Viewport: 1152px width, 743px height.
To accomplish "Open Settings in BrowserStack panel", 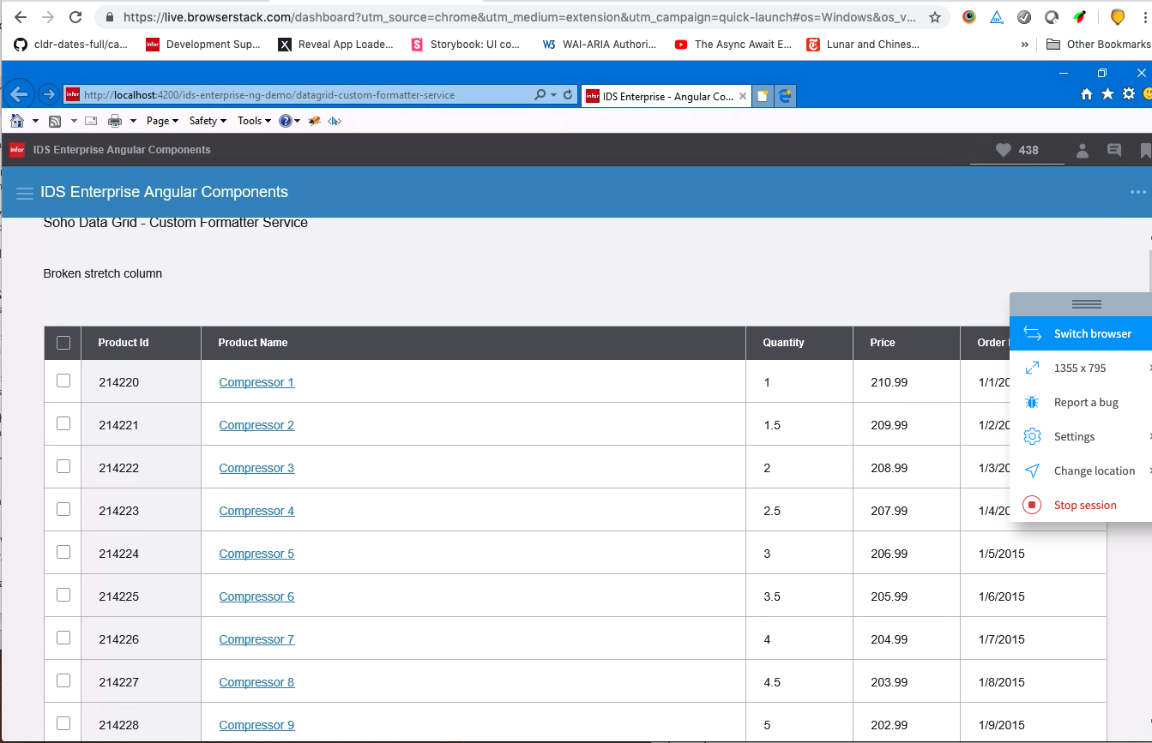I will coord(1081,436).
